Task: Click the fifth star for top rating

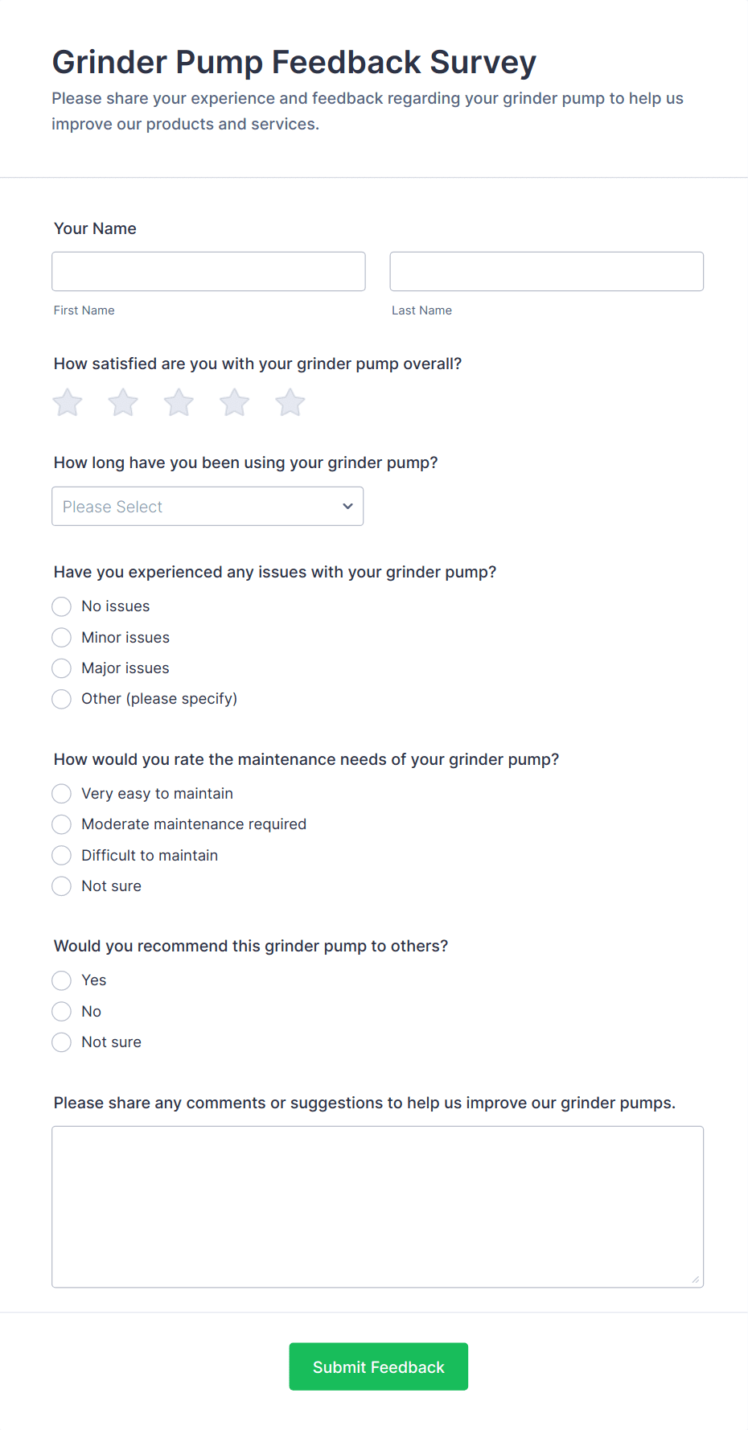Action: [x=290, y=402]
